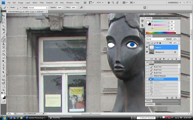The width and height of the screenshot is (193, 120).
Task: Hide Layer 1 visibility eye
Action: (x=147, y=47)
